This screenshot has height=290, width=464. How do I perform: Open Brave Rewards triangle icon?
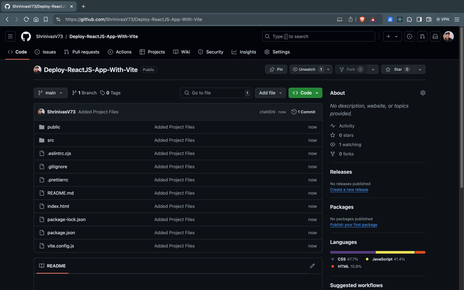point(373,19)
